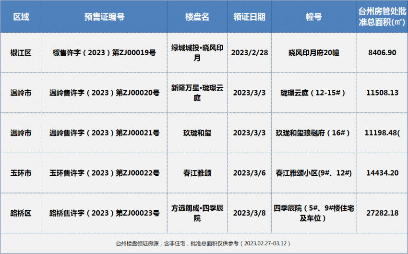Viewport: 408px width, 254px height.
Task: Select the date 2023/3/6 cell
Action: point(249,173)
